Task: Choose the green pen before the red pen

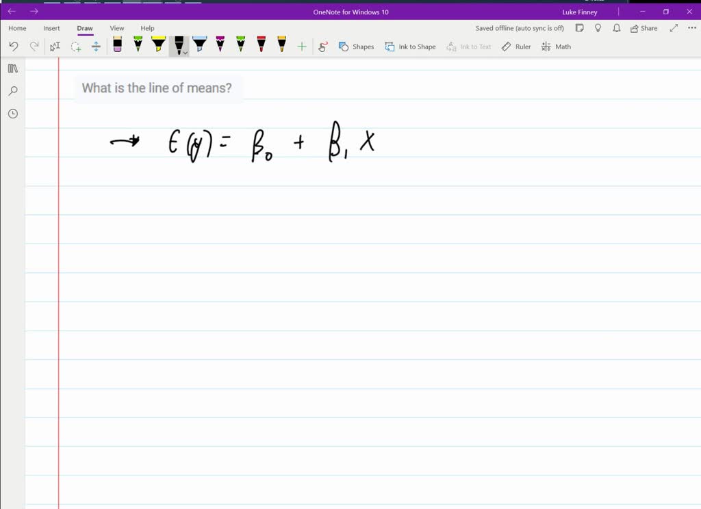Action: point(240,44)
